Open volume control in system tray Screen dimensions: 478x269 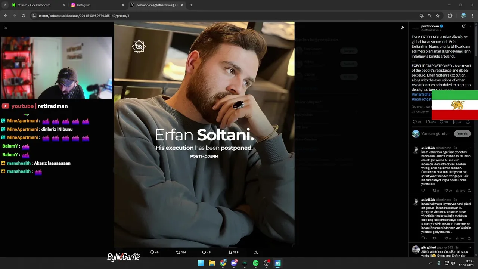tap(453, 263)
